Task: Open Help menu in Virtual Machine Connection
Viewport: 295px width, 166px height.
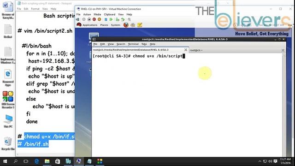Action: (x=129, y=14)
